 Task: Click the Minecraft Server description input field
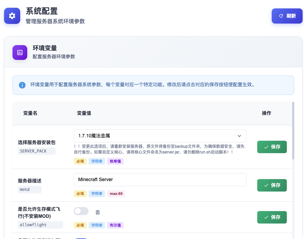point(160,179)
